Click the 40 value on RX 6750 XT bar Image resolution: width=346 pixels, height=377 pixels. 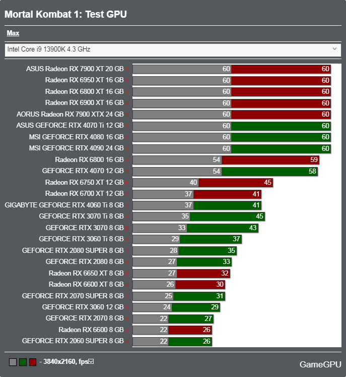click(x=193, y=183)
